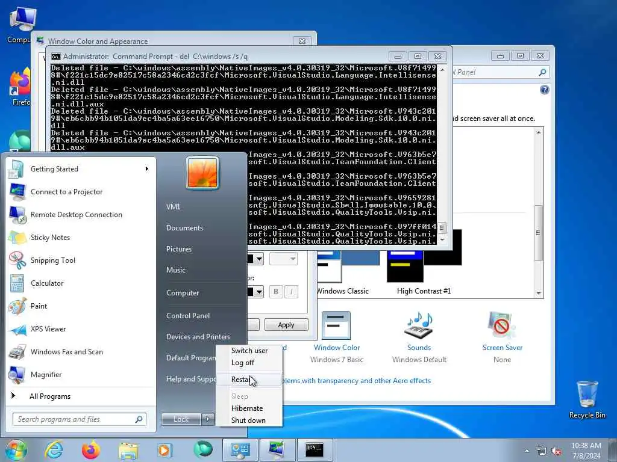Choose Hibernate from power menu
The height and width of the screenshot is (462, 617).
pyautogui.click(x=249, y=408)
